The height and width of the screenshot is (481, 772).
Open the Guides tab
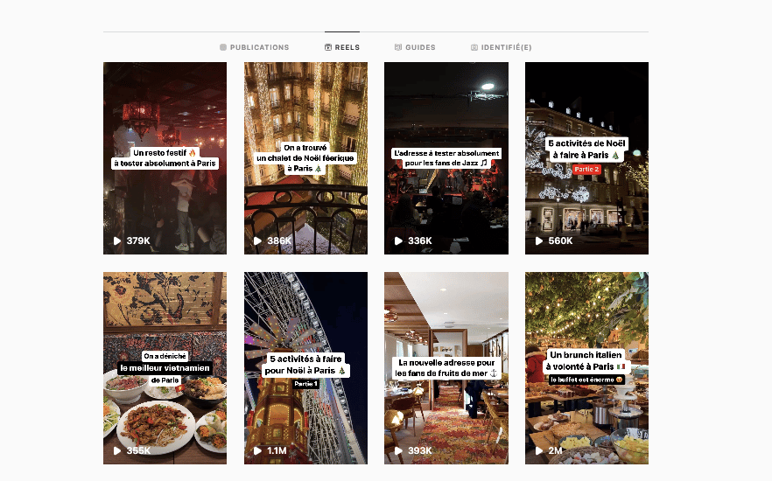[x=415, y=47]
